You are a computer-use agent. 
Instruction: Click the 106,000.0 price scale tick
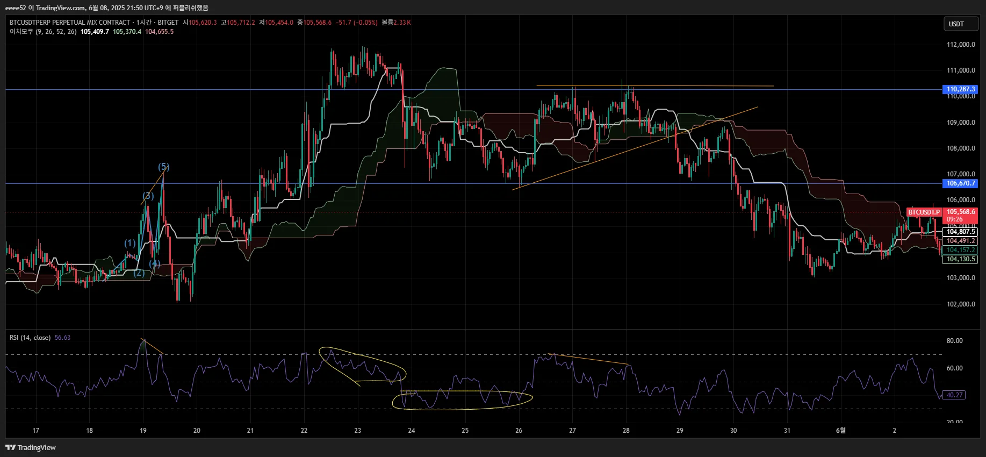961,200
